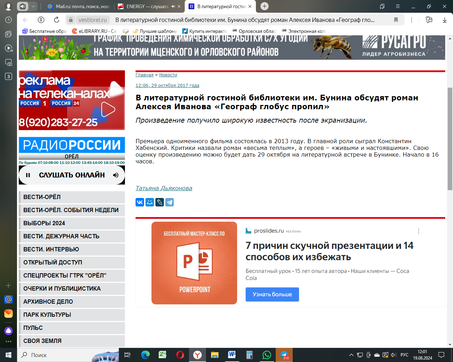
Task: Switch to Mail.ru browser tab
Action: click(x=79, y=6)
